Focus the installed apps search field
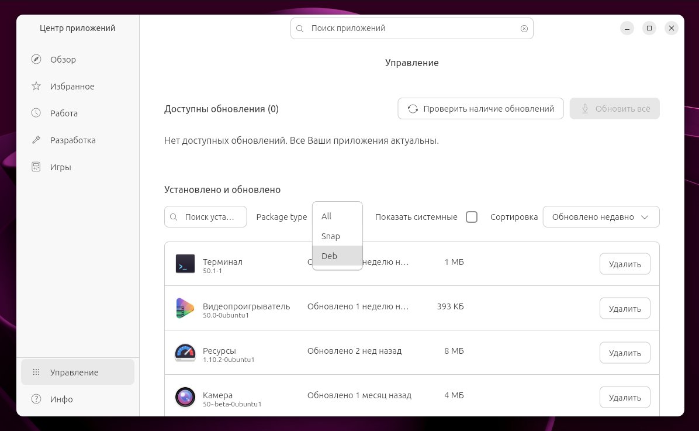The height and width of the screenshot is (431, 699). click(205, 217)
